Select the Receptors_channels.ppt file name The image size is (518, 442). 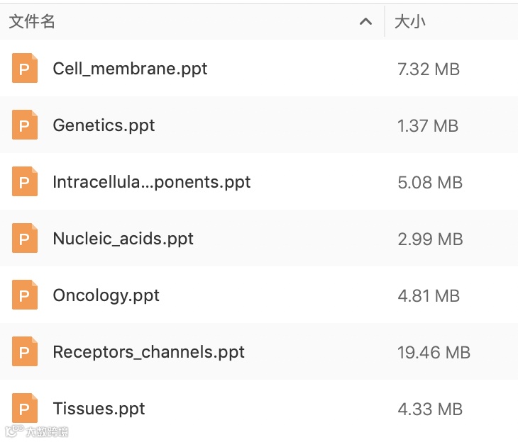(x=148, y=352)
